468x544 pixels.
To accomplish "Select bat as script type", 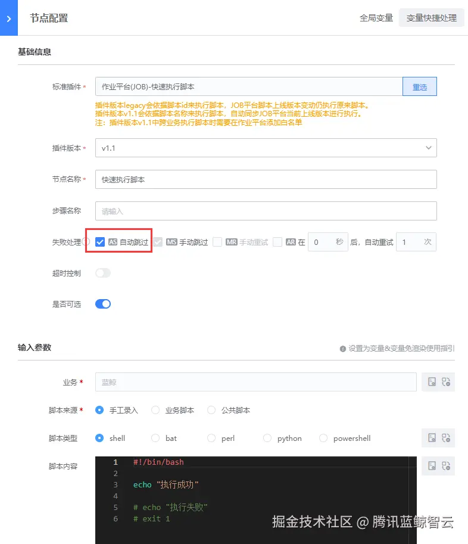I will click(155, 438).
